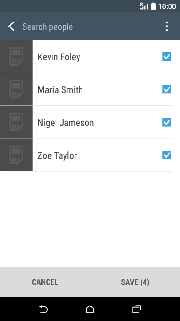
Task: Tap Nigel Jameson's SIM card contact icon
Action: (x=16, y=122)
